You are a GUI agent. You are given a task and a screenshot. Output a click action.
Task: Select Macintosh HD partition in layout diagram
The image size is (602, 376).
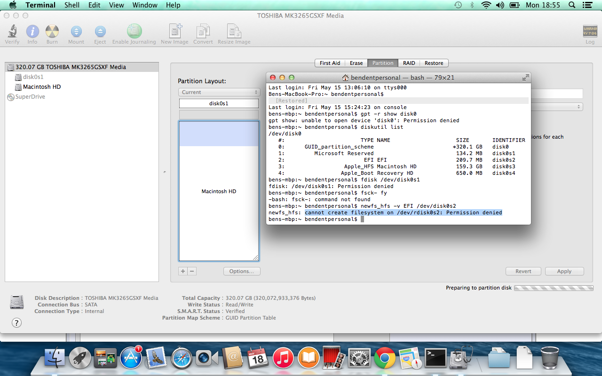tap(219, 191)
